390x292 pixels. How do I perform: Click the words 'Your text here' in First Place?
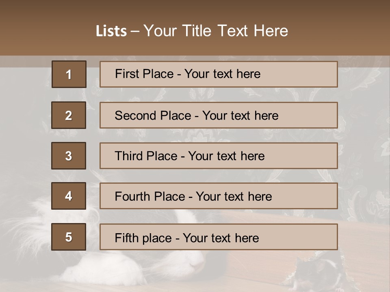click(222, 74)
